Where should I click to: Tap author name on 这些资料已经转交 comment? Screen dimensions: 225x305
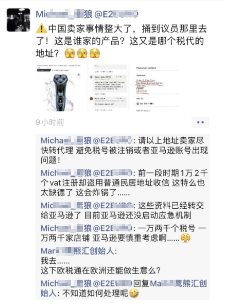(x=86, y=206)
